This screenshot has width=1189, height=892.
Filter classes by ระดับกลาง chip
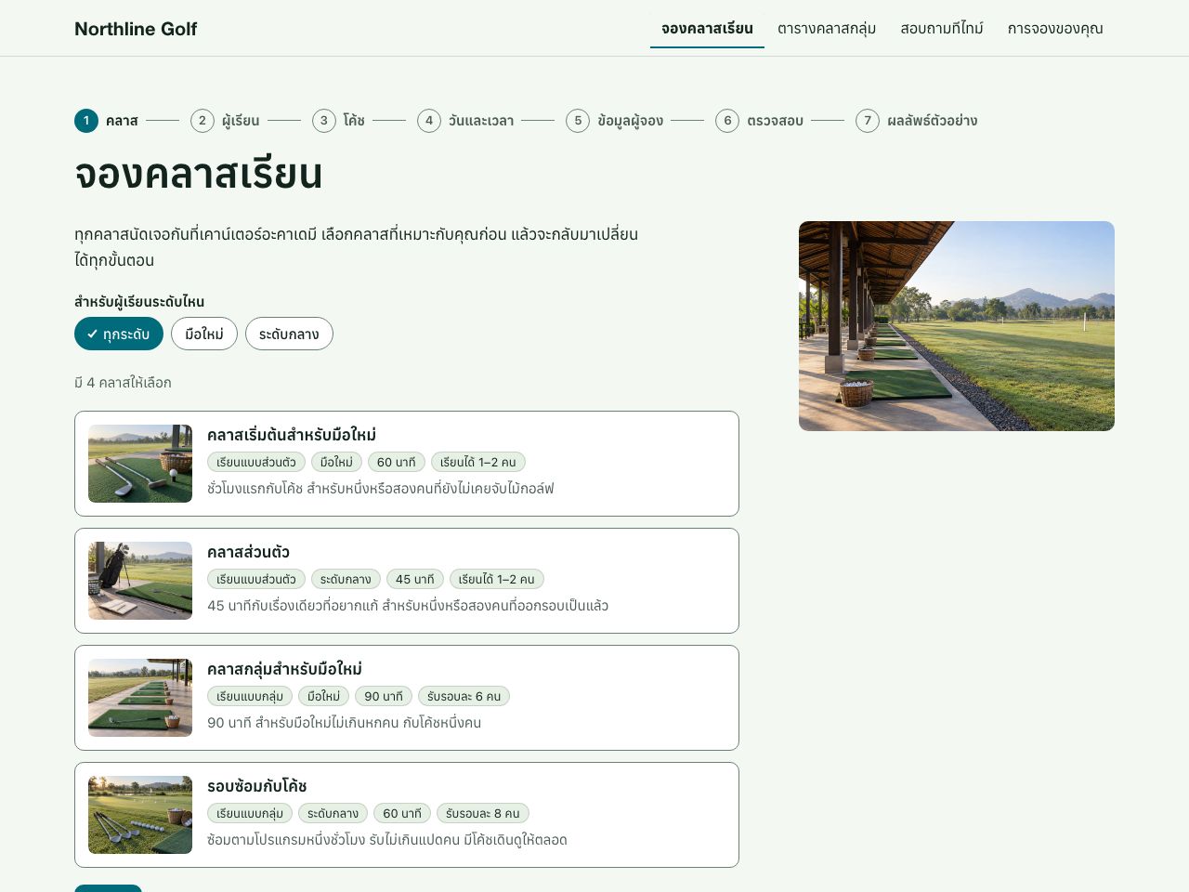[289, 334]
